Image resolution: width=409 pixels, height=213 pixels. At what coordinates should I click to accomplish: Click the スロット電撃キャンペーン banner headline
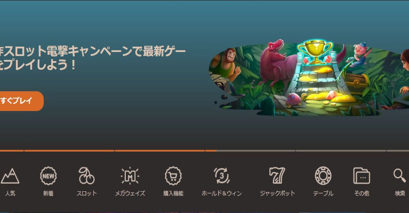tap(93, 58)
